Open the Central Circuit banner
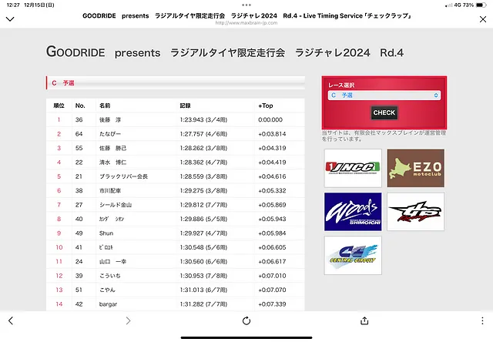This screenshot has height=342, width=493. click(x=352, y=255)
